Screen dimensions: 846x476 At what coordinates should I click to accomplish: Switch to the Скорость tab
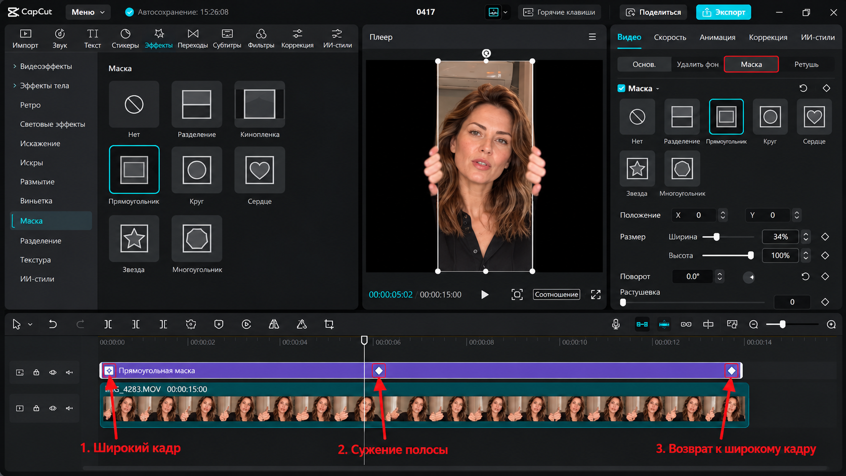coord(670,37)
